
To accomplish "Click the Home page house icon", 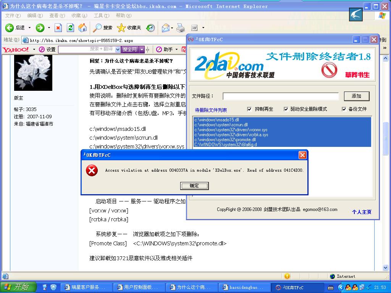I will 82,27.
